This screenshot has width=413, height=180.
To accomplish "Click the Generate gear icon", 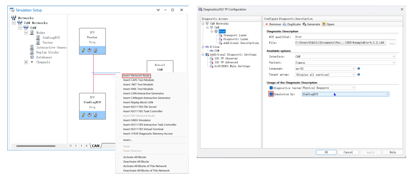I will 304,24.
